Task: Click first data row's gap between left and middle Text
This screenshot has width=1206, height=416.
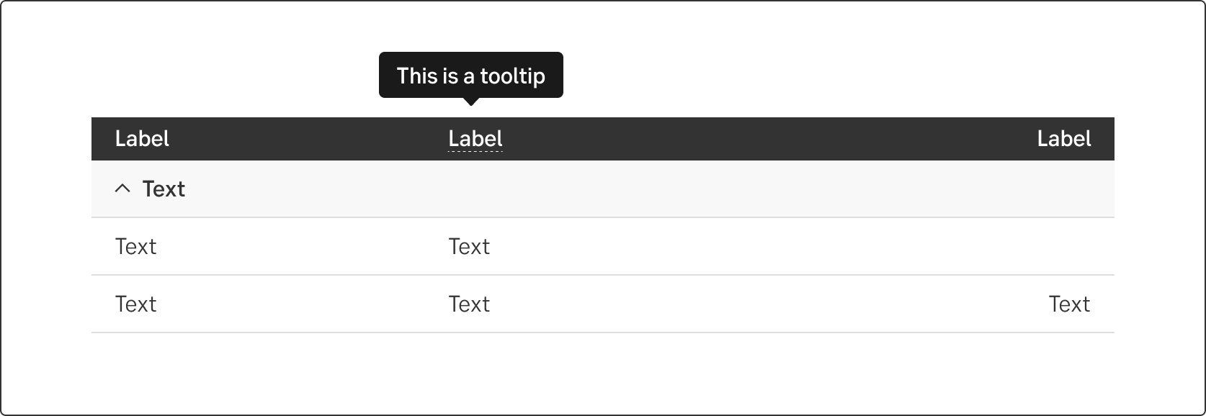Action: (303, 246)
